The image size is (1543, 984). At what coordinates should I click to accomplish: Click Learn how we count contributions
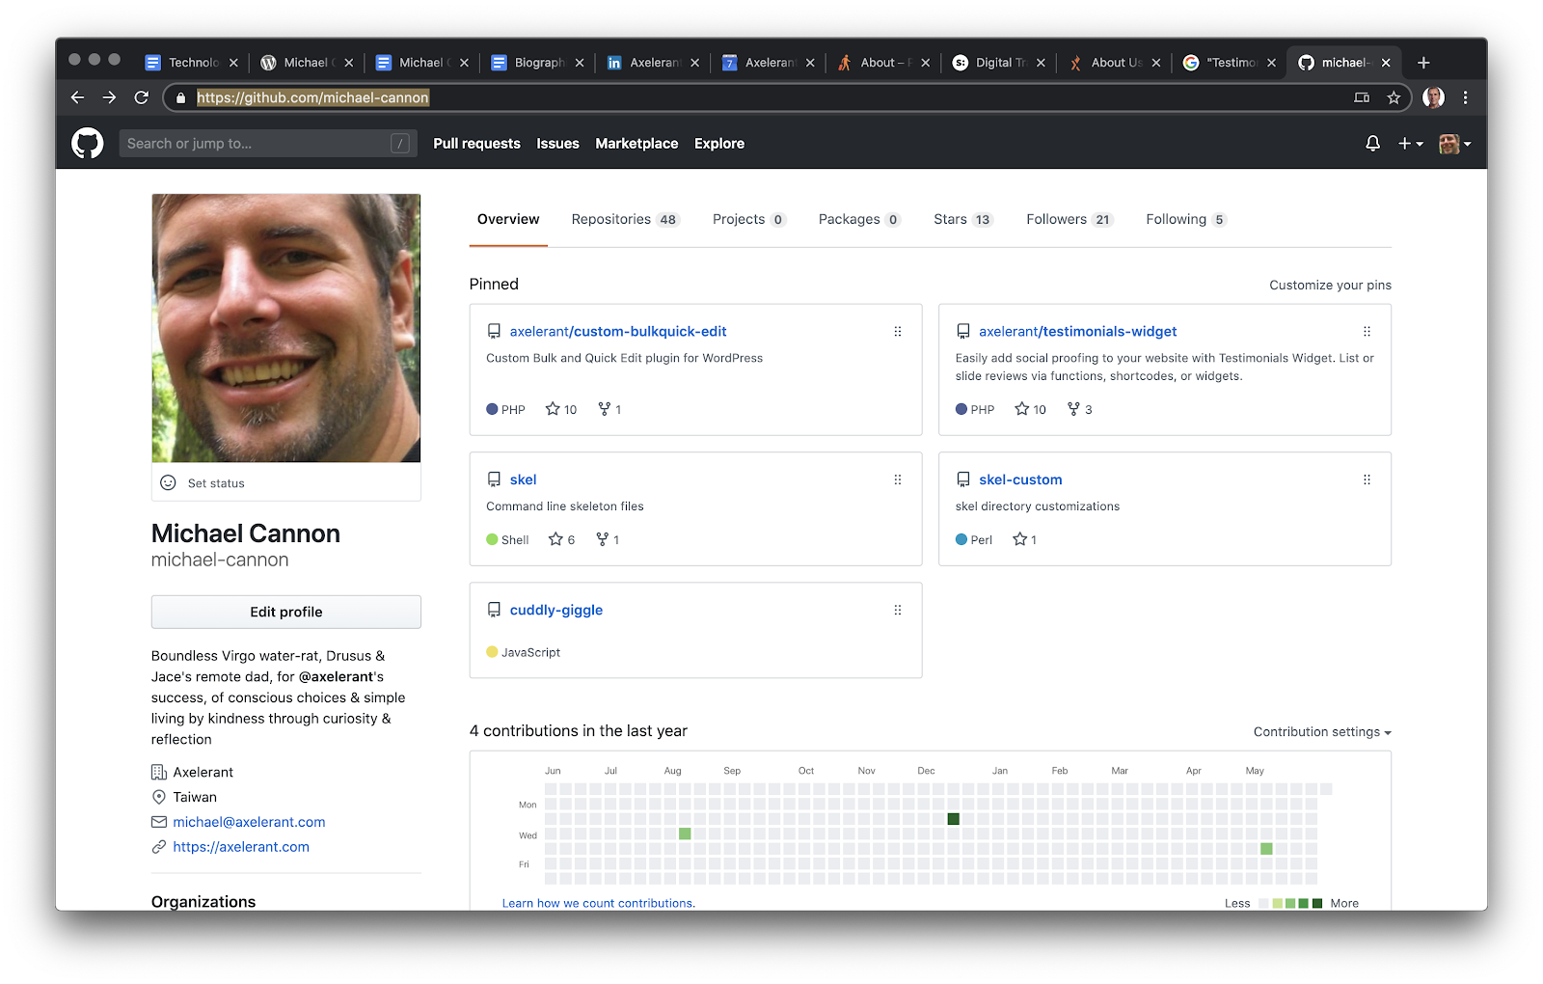pos(598,903)
